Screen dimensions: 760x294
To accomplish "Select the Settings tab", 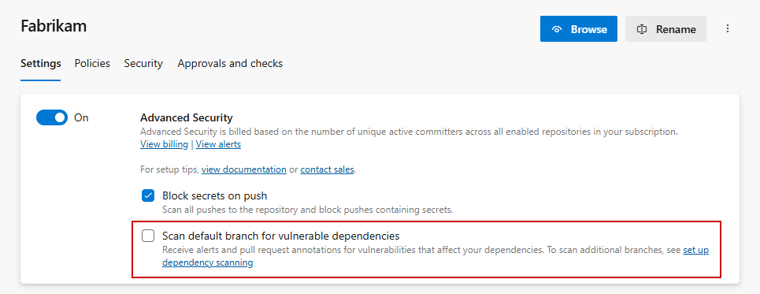I will coord(41,64).
